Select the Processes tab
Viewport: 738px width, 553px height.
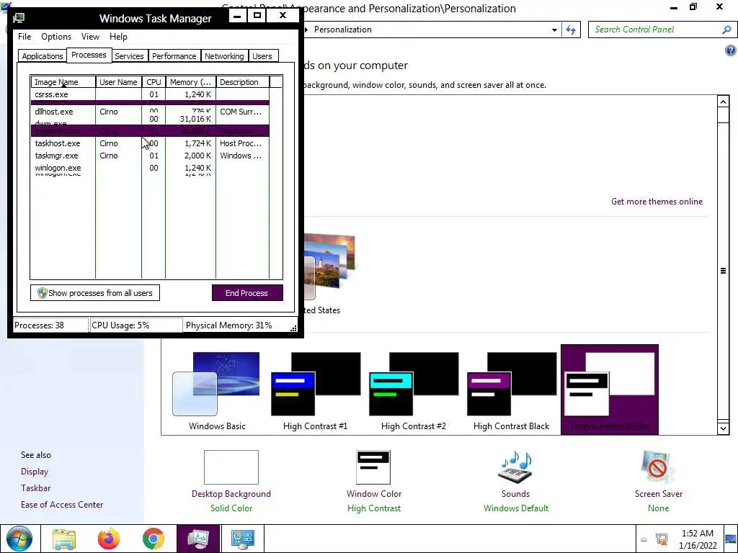point(89,55)
